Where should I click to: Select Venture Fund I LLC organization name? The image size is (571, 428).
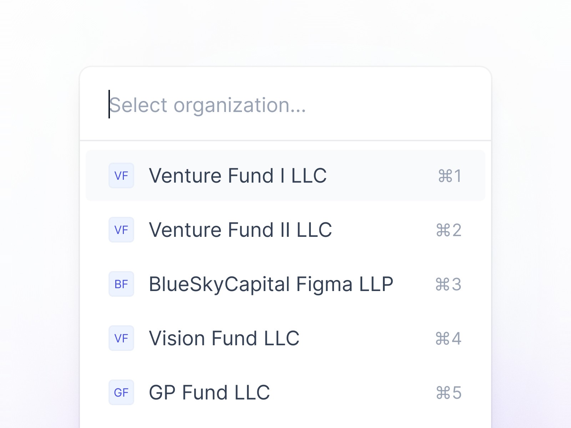pos(238,175)
